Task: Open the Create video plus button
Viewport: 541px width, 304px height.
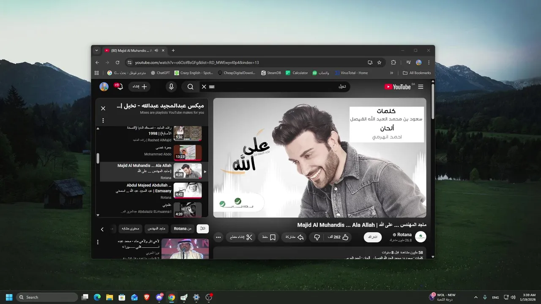Action: pos(139,87)
